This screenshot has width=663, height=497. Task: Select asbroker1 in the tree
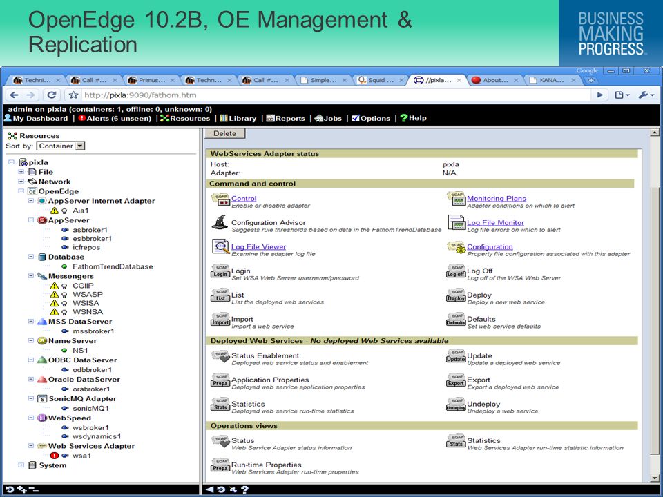pyautogui.click(x=90, y=230)
